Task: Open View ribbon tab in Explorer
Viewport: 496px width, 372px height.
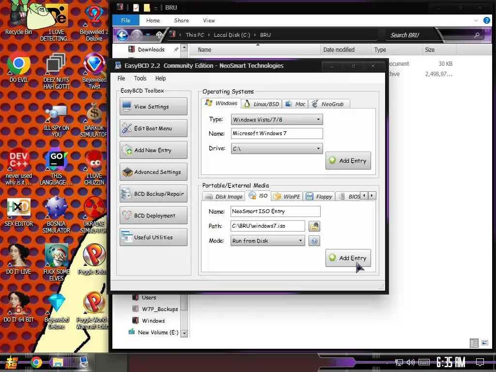Action: click(209, 20)
